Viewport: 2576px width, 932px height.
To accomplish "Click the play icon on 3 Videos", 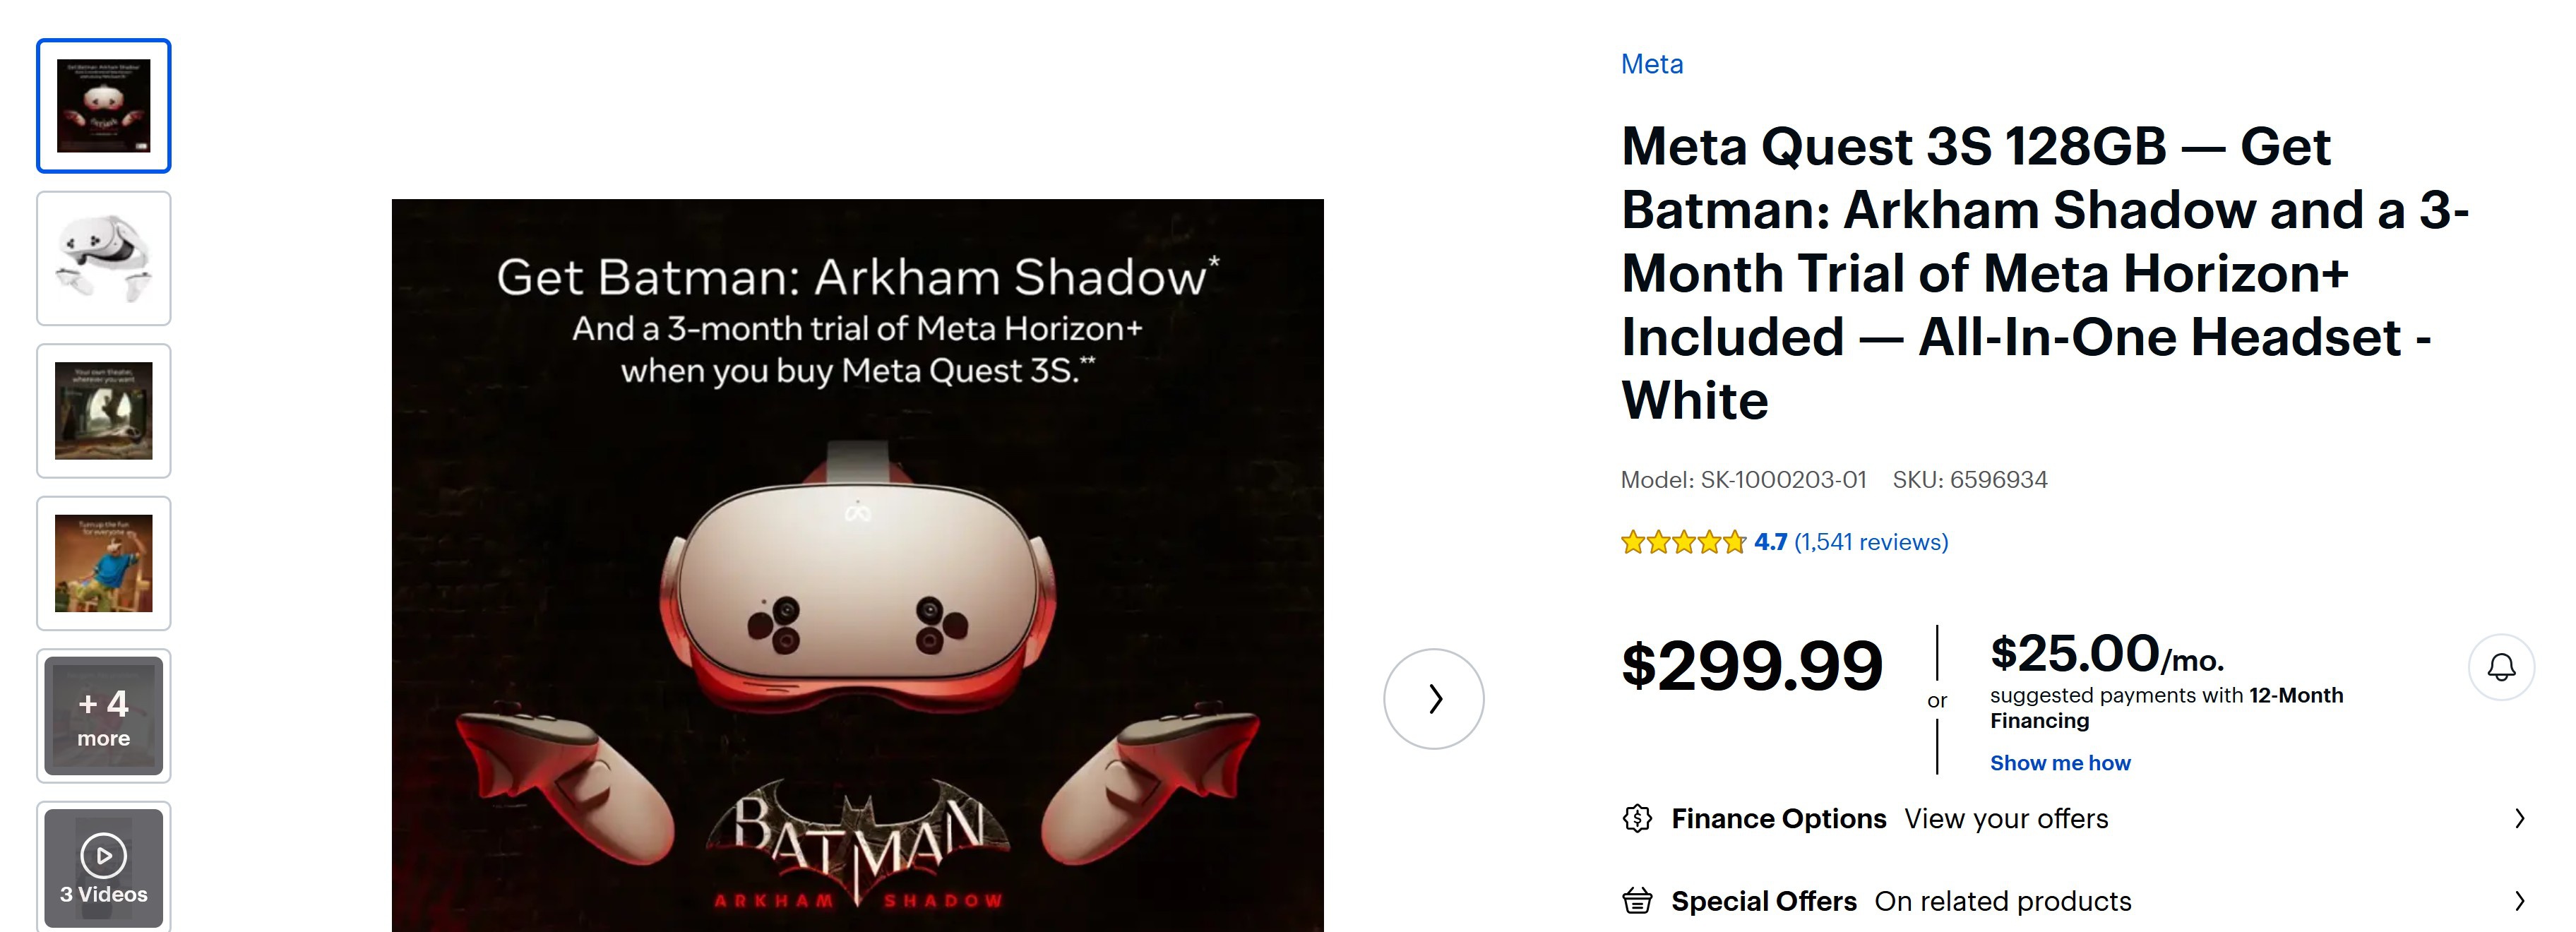I will pyautogui.click(x=104, y=856).
